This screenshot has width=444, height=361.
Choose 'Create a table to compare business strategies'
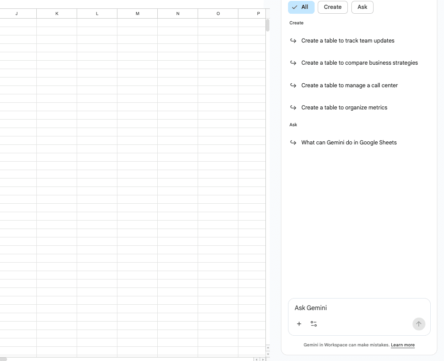[x=360, y=63]
